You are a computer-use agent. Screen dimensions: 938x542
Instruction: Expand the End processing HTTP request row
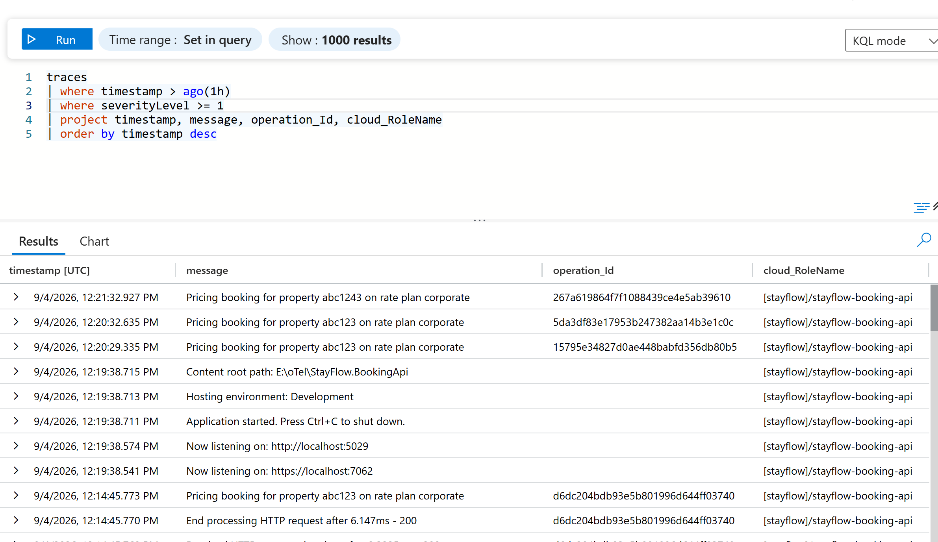pyautogui.click(x=16, y=520)
